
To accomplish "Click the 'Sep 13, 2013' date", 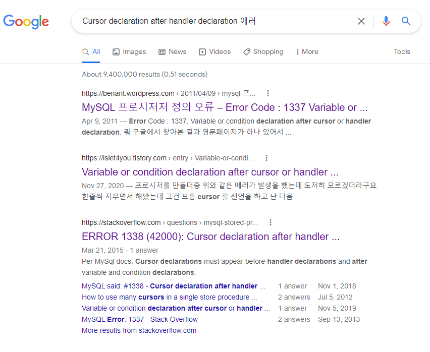I will pyautogui.click(x=339, y=319).
